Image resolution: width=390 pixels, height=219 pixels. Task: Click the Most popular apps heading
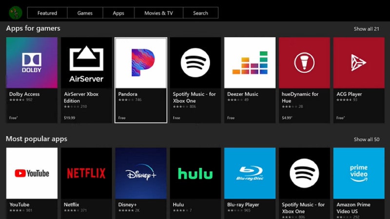(x=37, y=139)
